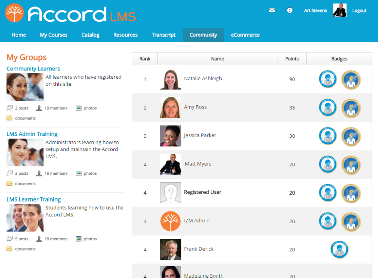Open the Transcript tab
Screen dimensions: 378x278
[164, 35]
